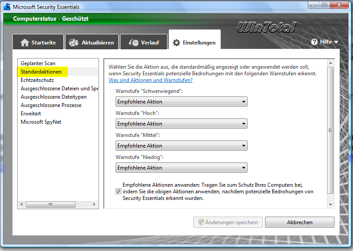Open the Startseite tab
Screen dimensions: 353x251
[38, 42]
